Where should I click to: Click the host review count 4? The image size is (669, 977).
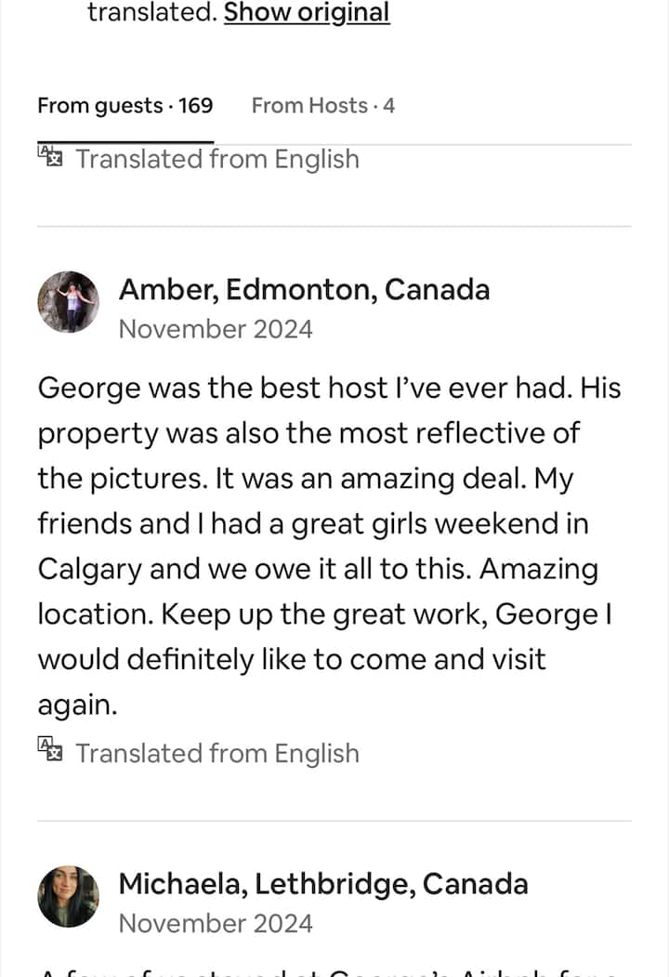click(388, 106)
